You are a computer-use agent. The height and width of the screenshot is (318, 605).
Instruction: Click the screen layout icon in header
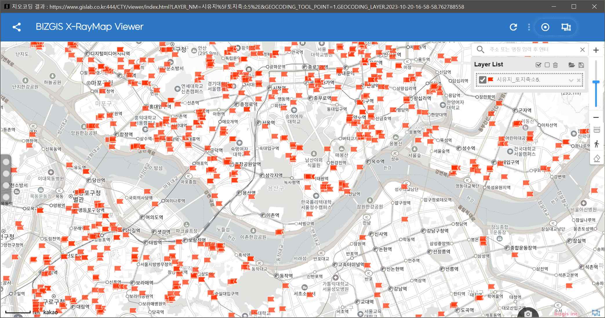click(x=566, y=27)
